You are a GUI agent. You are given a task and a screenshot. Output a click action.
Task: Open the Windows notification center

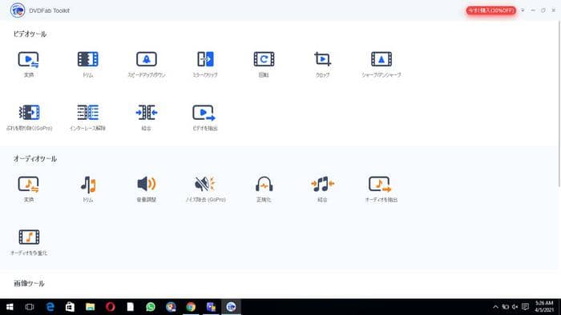click(525, 307)
